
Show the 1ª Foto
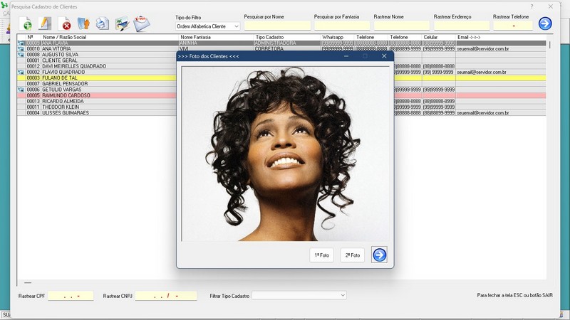322,255
